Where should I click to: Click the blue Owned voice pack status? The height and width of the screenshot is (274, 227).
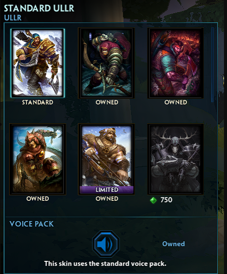pos(174,244)
